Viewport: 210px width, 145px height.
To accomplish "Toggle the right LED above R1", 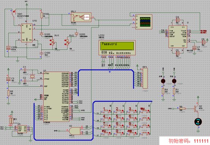I will 174,81.
